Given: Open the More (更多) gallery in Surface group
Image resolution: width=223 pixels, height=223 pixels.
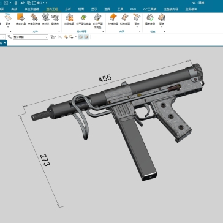Looking at the screenshot, I should click(x=137, y=21).
